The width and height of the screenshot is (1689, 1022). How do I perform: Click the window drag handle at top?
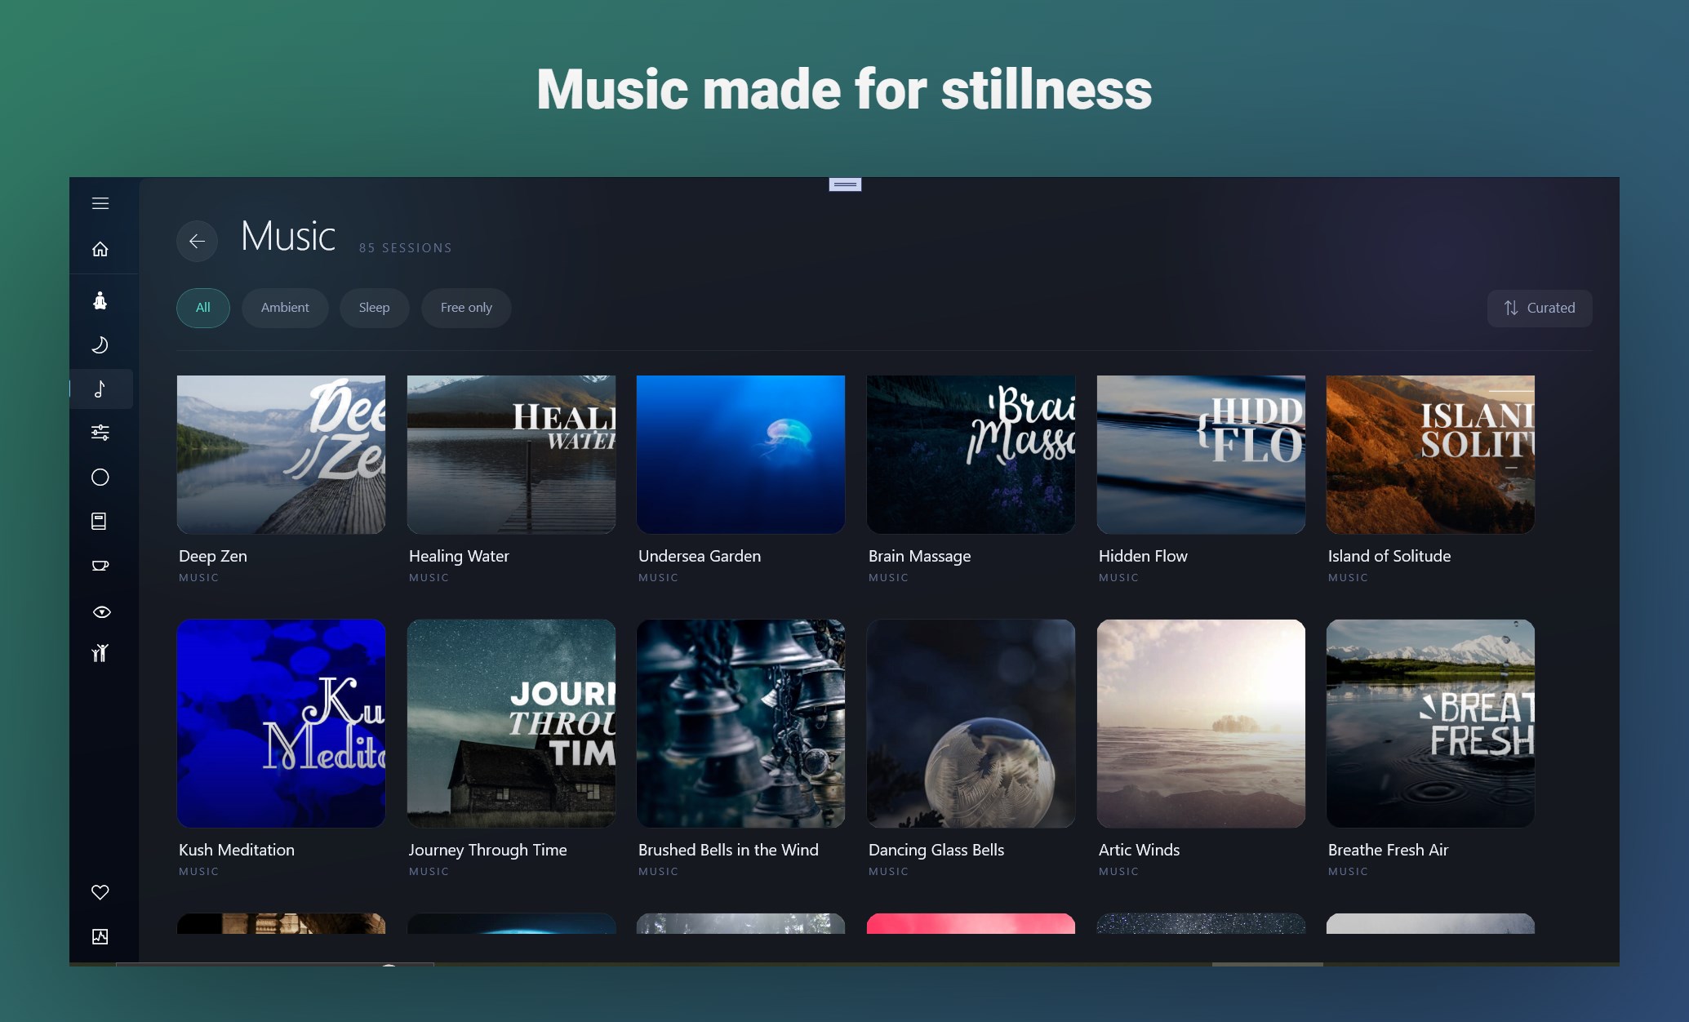845,184
